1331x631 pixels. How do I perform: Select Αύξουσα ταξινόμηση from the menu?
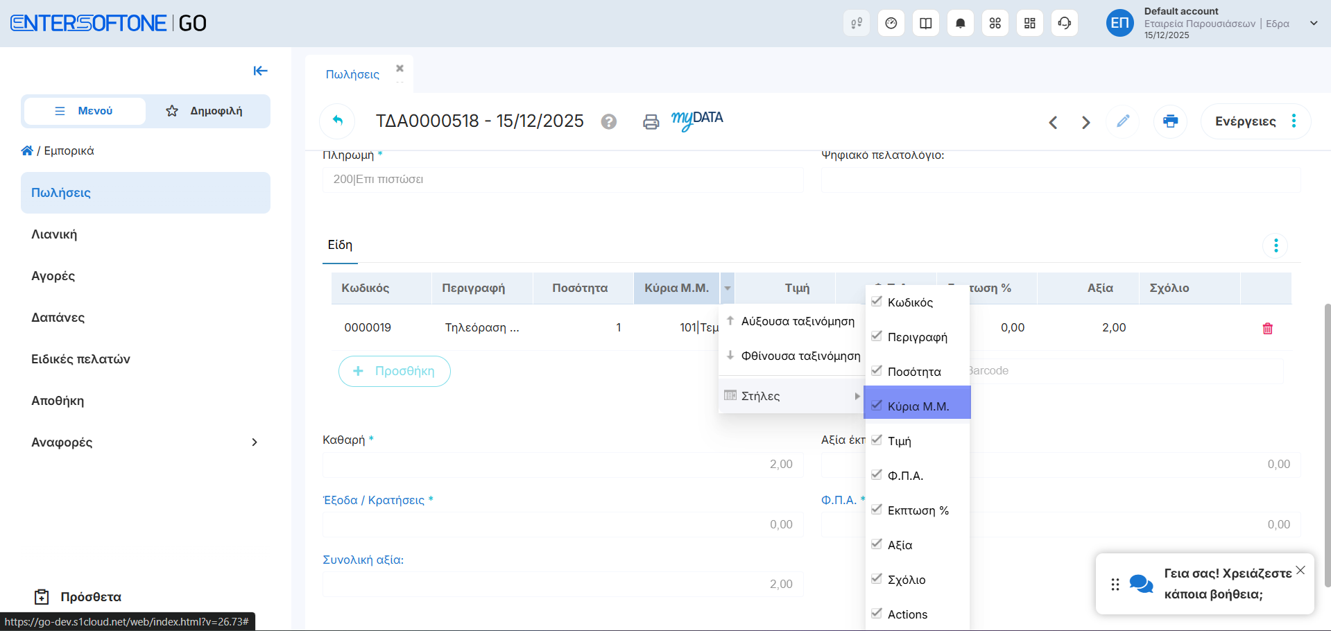click(797, 322)
